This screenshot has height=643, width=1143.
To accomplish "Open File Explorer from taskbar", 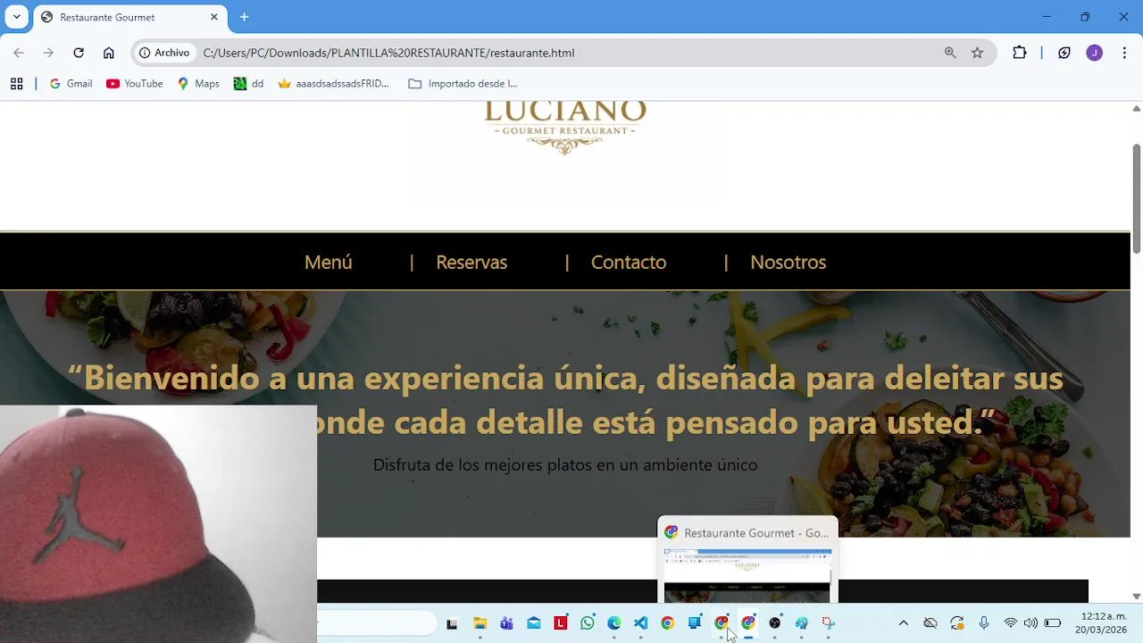I will pos(480,623).
